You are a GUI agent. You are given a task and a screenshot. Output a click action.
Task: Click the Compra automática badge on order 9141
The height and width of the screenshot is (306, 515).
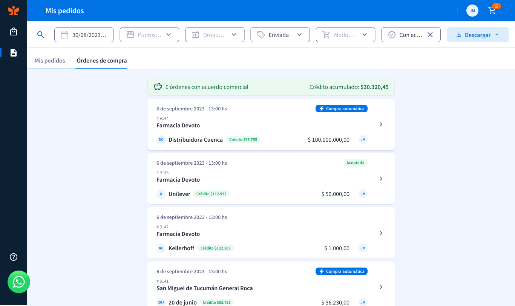click(x=342, y=271)
